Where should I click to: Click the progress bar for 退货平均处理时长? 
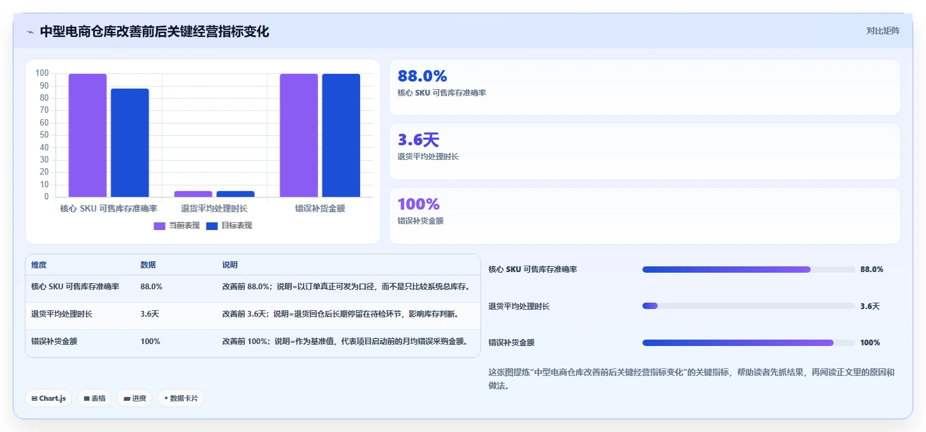pyautogui.click(x=749, y=306)
